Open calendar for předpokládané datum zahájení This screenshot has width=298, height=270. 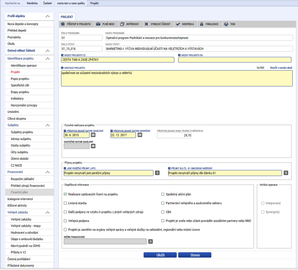click(93, 135)
